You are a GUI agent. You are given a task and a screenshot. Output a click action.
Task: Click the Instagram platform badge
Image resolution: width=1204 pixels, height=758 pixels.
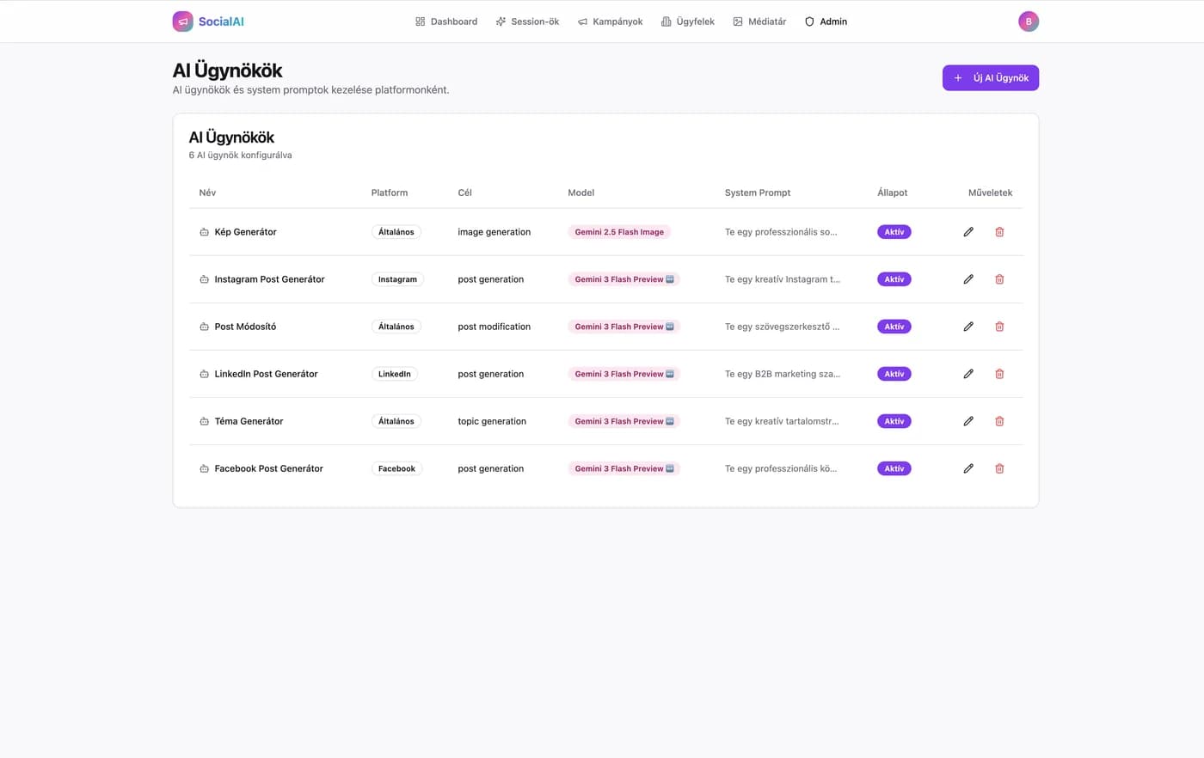click(397, 279)
